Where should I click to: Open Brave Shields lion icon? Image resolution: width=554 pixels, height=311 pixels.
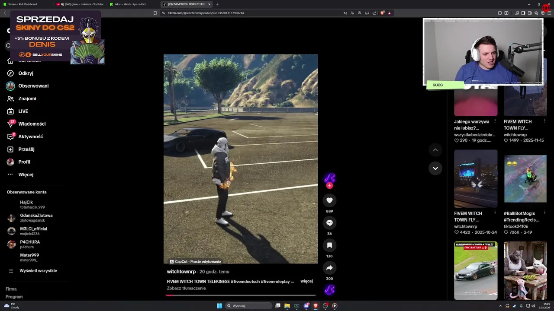383,13
